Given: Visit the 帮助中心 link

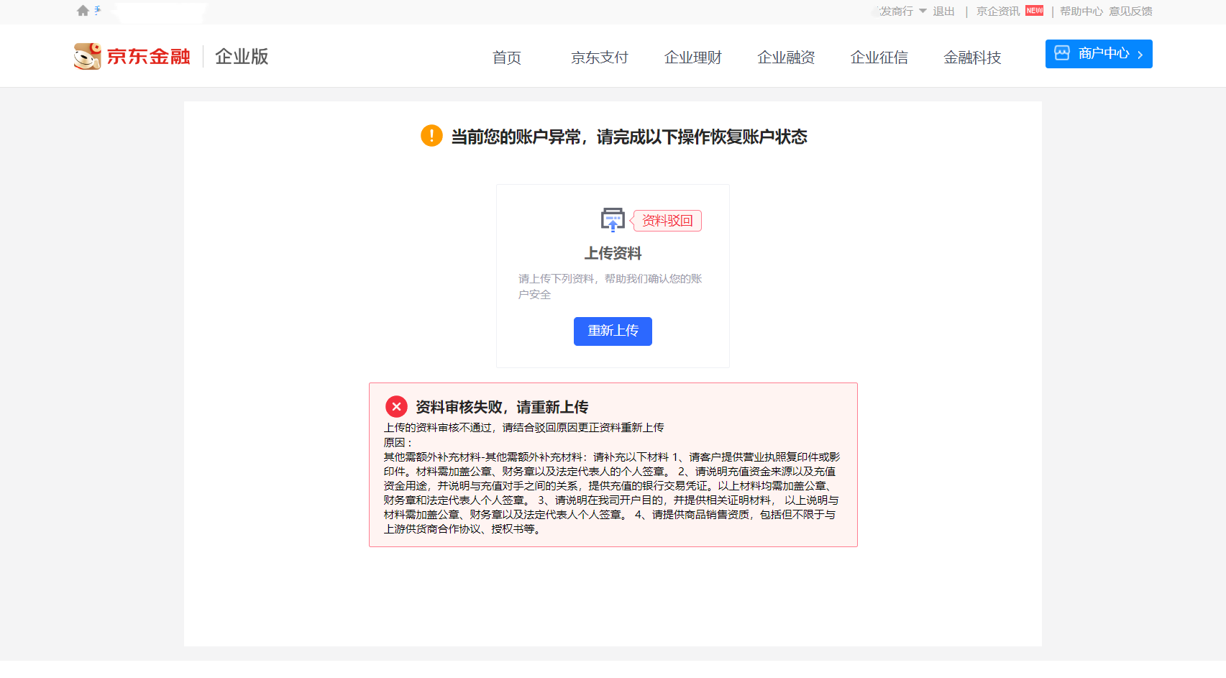Looking at the screenshot, I should pyautogui.click(x=1081, y=12).
